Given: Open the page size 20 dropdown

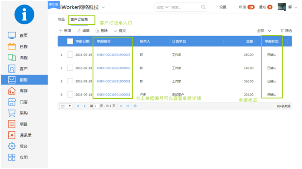Looking at the screenshot, I should click(66, 106).
